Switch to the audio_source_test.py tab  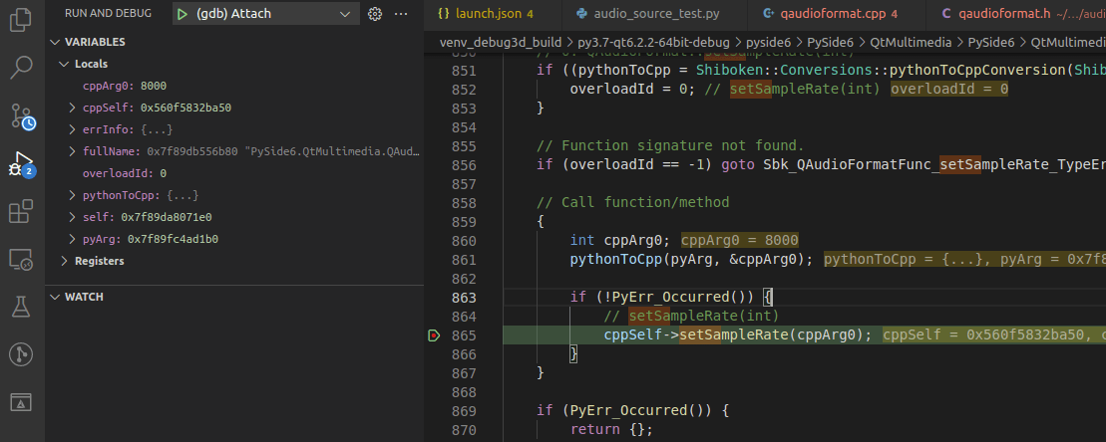pyautogui.click(x=651, y=14)
